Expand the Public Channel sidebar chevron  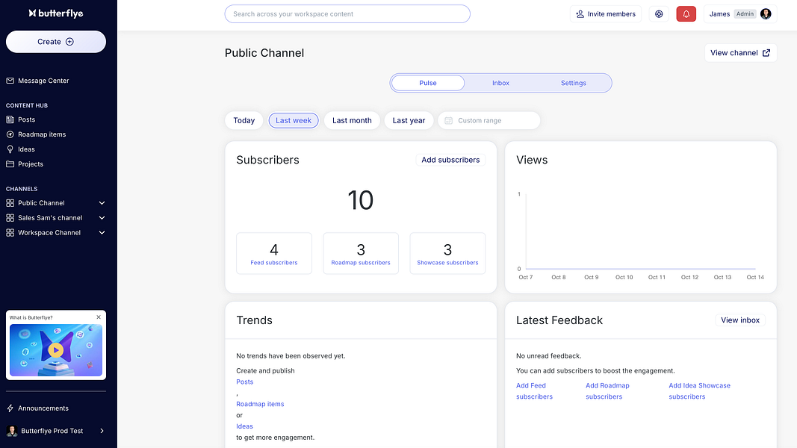pyautogui.click(x=102, y=203)
